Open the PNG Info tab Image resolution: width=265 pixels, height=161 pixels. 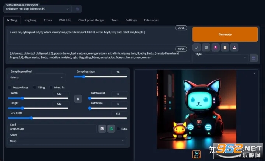65,20
